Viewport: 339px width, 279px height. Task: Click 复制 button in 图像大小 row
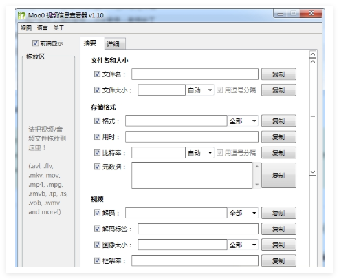pyautogui.click(x=278, y=245)
